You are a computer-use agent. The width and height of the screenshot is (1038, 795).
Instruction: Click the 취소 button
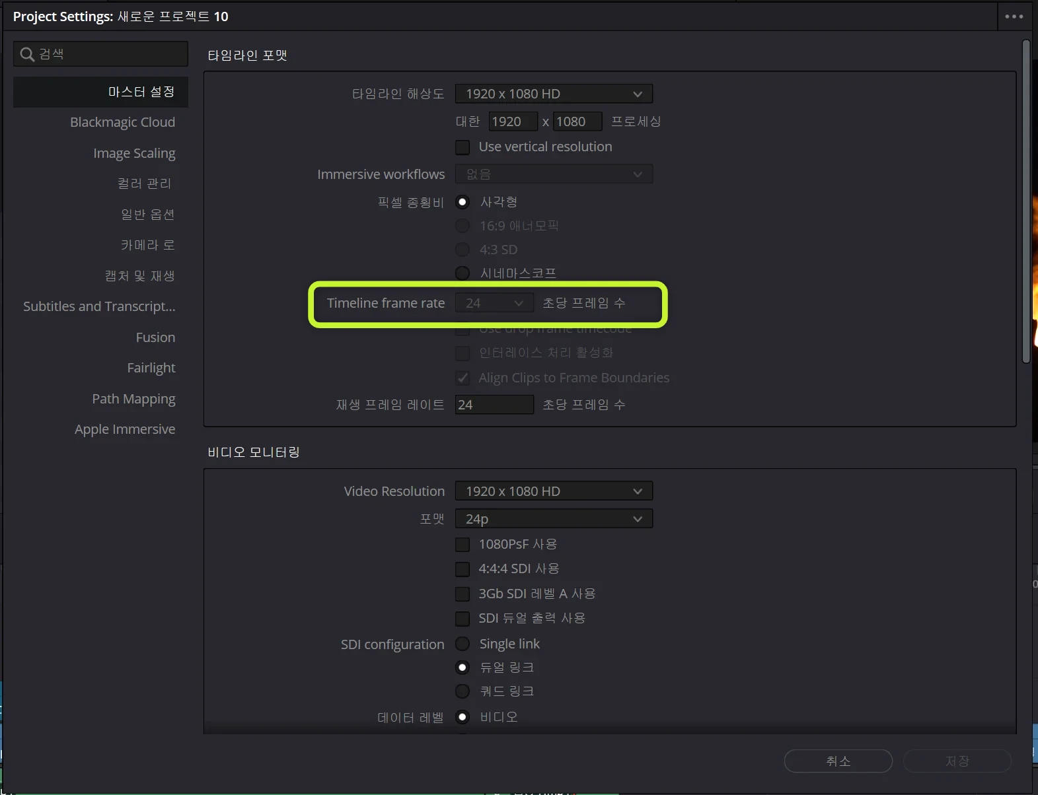(x=838, y=761)
